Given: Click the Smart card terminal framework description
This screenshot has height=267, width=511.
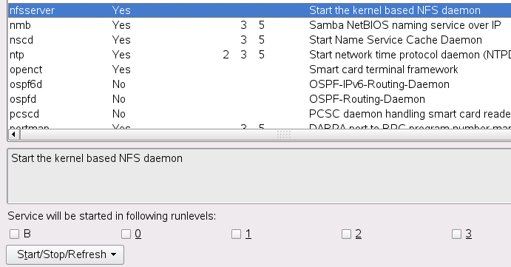Looking at the screenshot, I should point(383,70).
